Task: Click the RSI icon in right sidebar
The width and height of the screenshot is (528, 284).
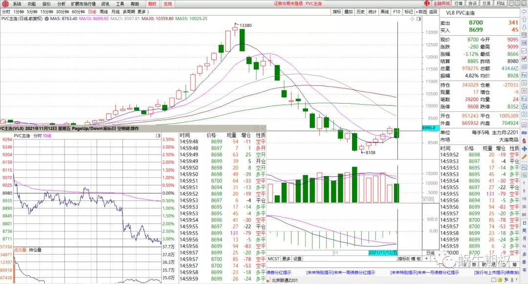Action: pyautogui.click(x=524, y=132)
